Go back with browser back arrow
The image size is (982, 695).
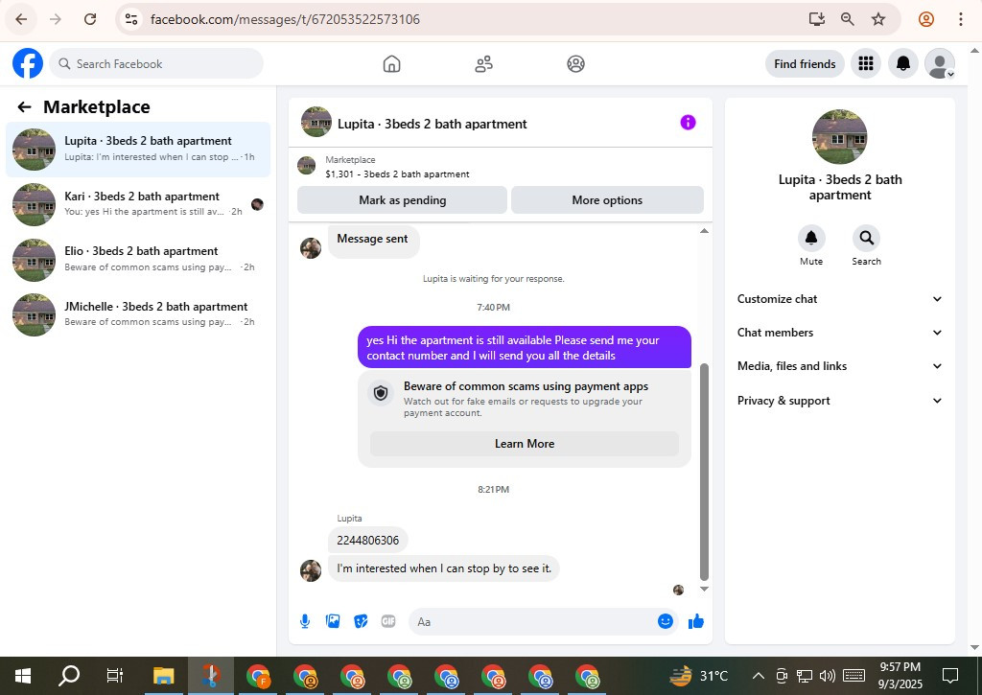tap(21, 19)
